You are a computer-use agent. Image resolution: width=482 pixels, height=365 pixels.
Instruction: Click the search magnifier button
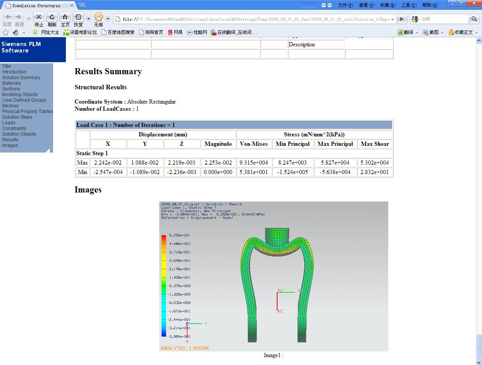point(474,19)
